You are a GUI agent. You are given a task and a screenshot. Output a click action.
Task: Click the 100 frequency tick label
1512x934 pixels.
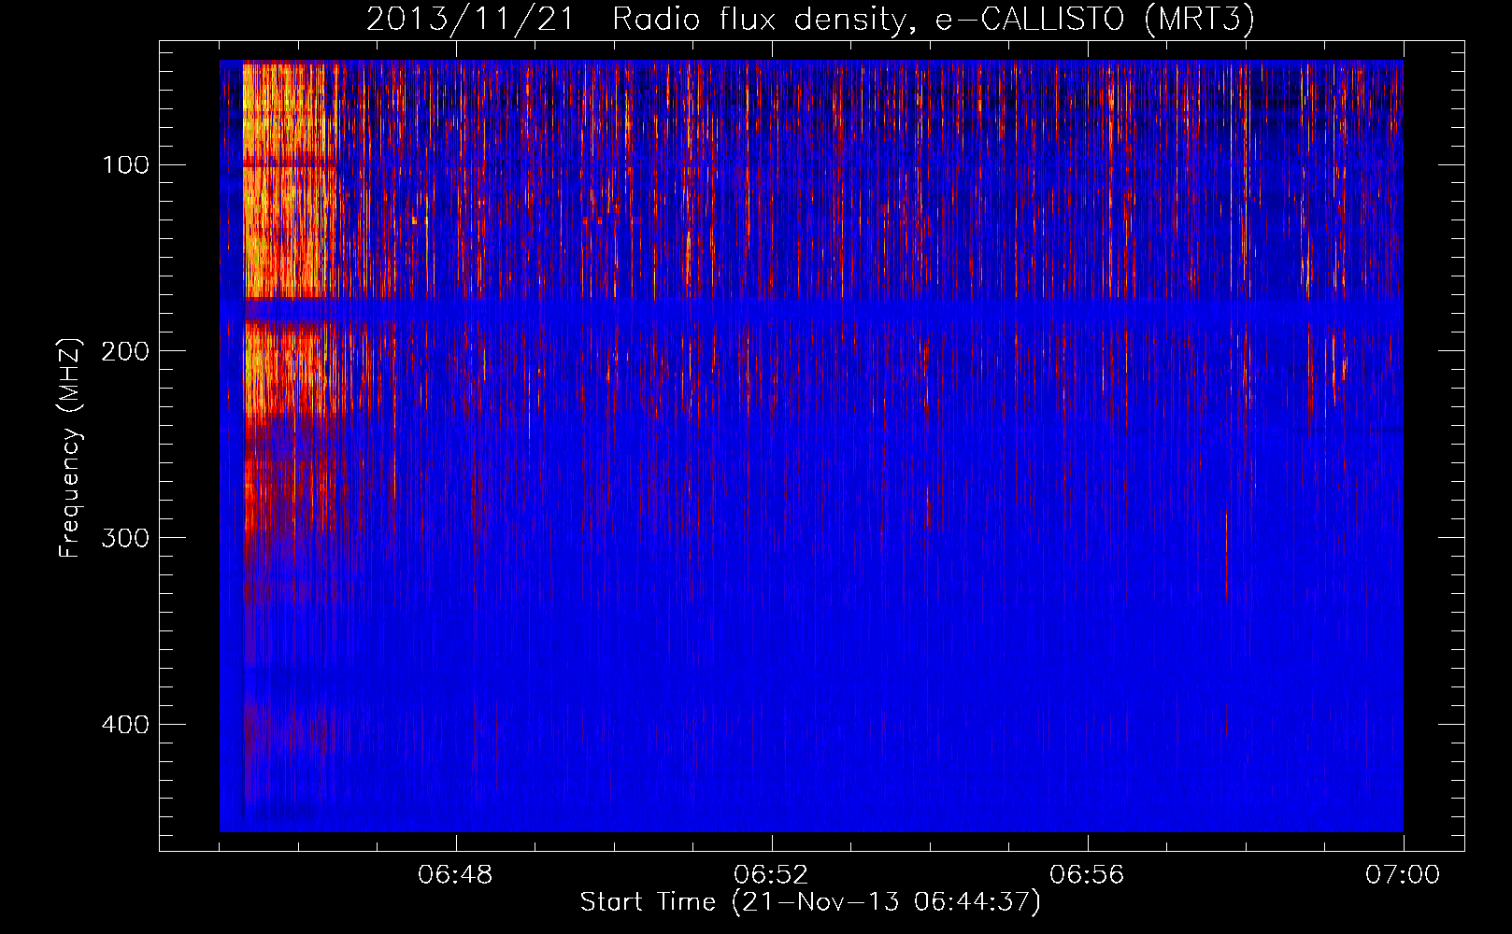126,165
